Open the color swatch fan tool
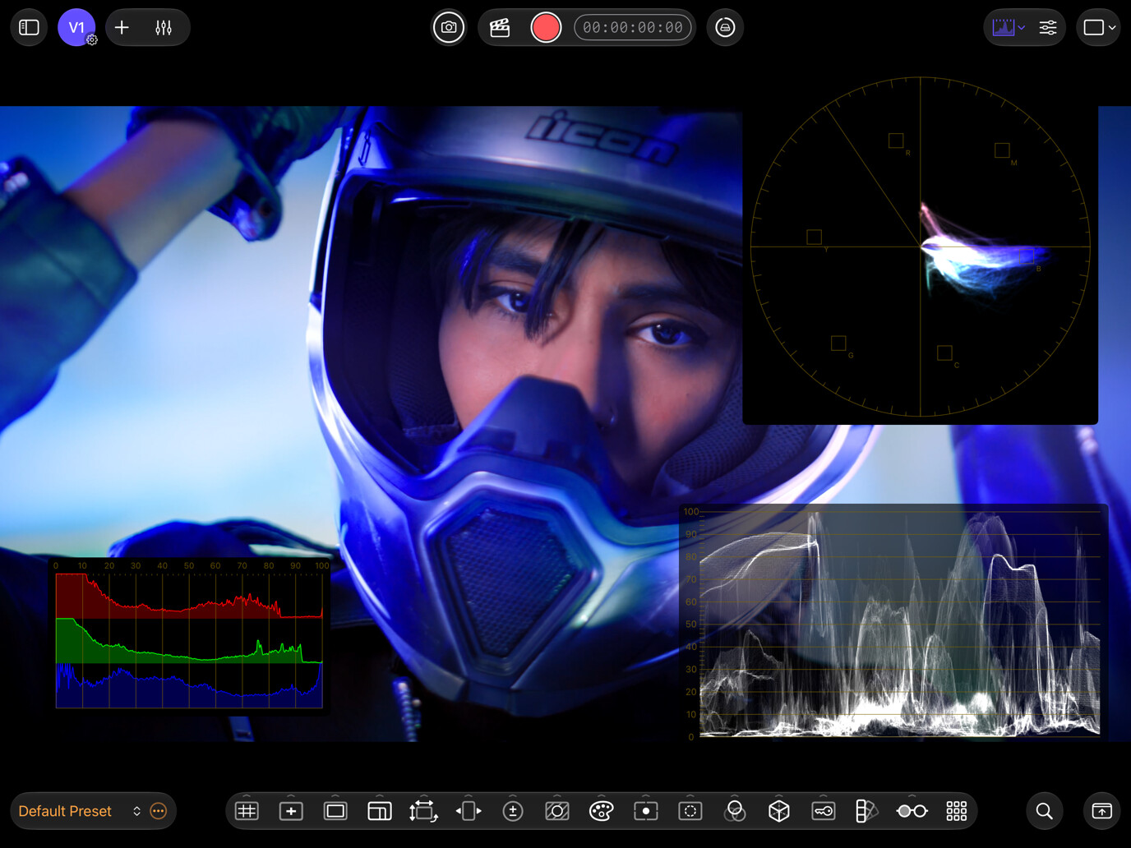 pyautogui.click(x=867, y=811)
